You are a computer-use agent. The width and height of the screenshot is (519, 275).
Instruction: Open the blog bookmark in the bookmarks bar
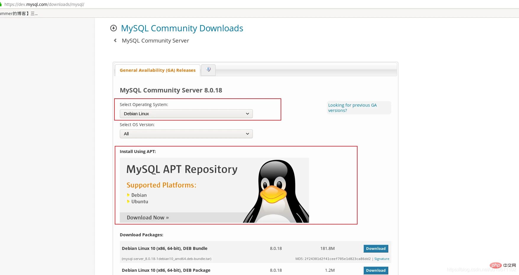(x=18, y=14)
